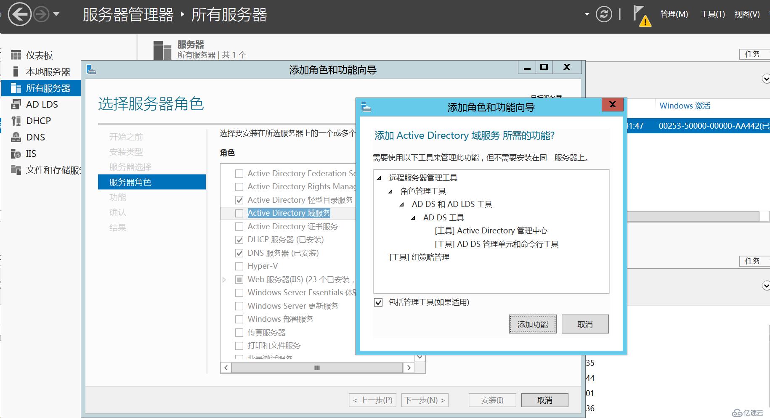
Task: Open the upper 任务 dropdown
Action: (x=754, y=54)
